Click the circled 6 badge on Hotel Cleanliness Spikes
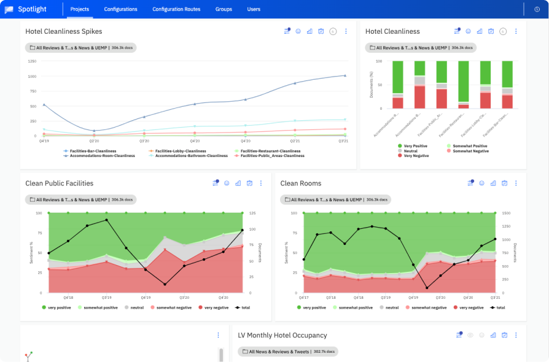Screen dimensions: 549x362 point(332,31)
